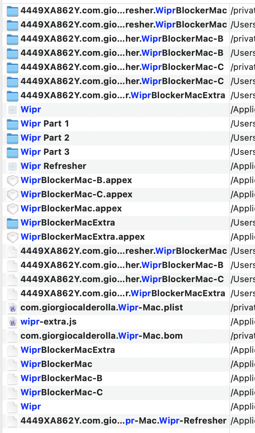Click path cell of the Wipr Refresher row
The image size is (255, 433).
tap(242, 166)
